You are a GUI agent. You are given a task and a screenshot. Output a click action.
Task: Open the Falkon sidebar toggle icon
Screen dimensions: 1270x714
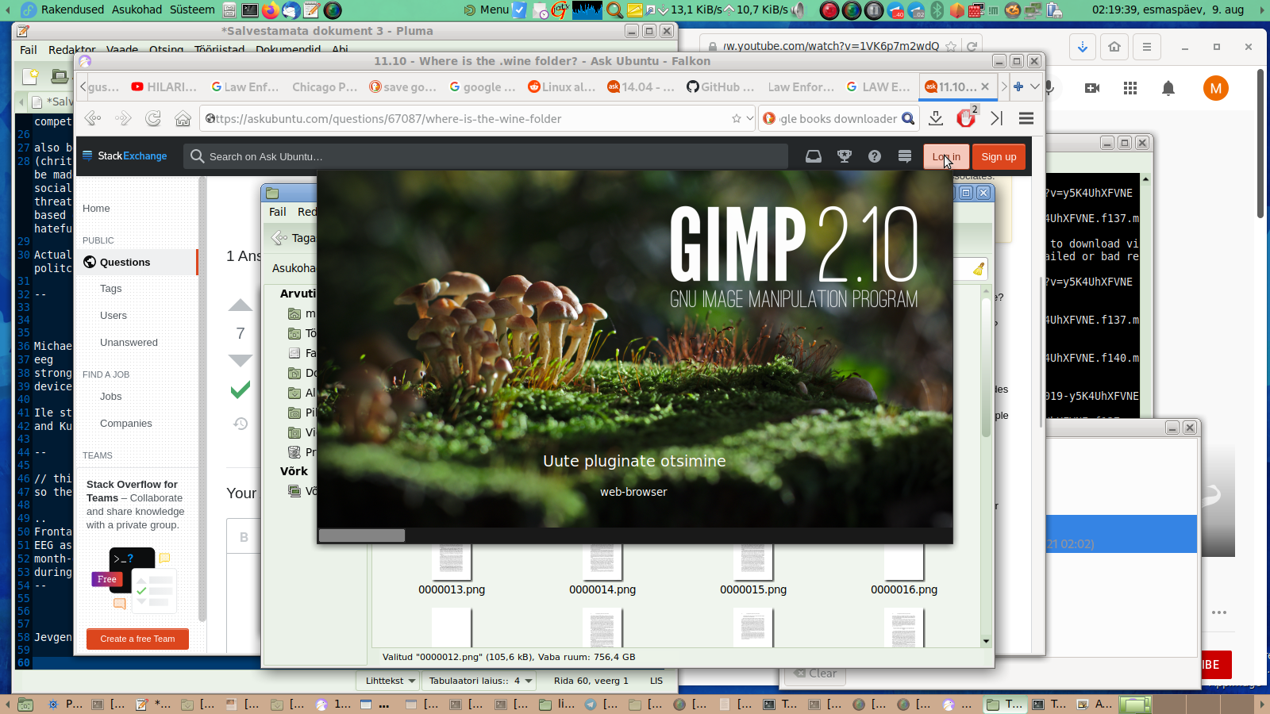(x=997, y=118)
